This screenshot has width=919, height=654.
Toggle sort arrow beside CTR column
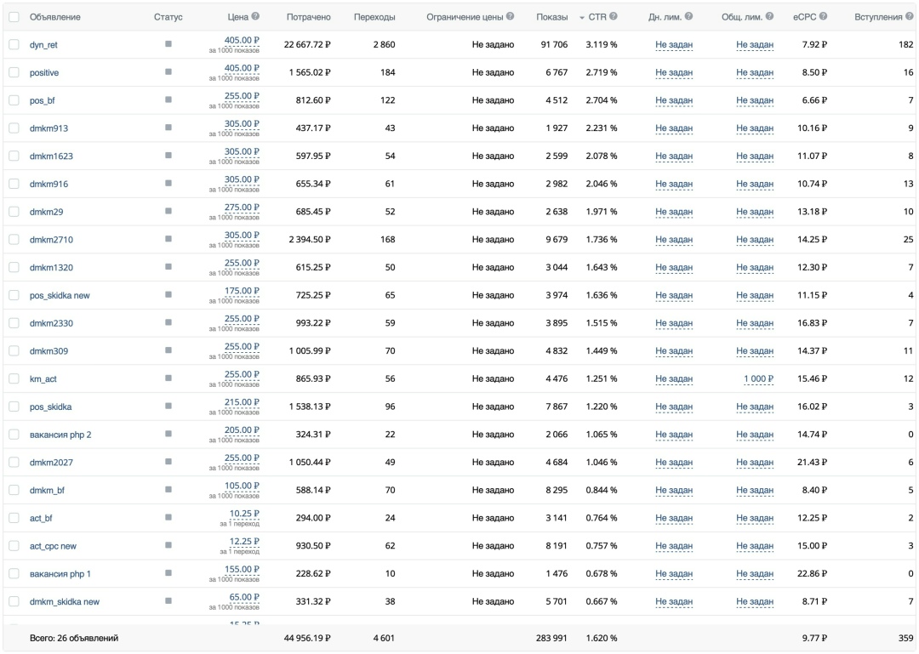tap(582, 18)
